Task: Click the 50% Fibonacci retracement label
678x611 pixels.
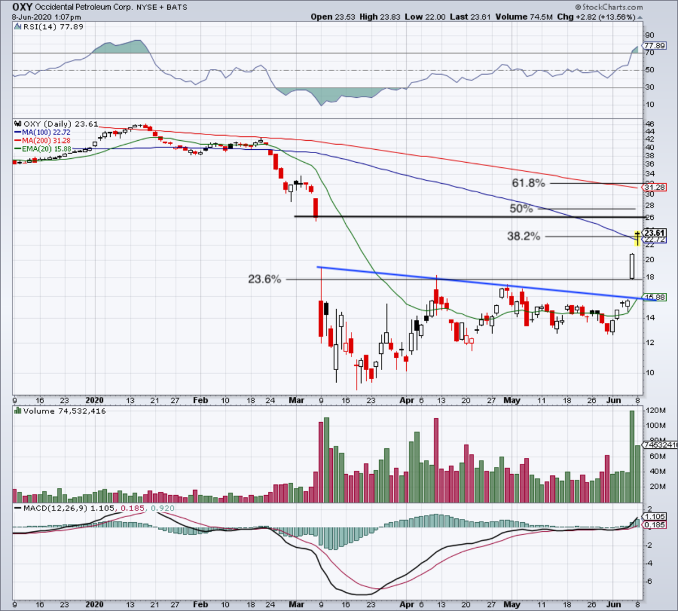Action: 521,209
